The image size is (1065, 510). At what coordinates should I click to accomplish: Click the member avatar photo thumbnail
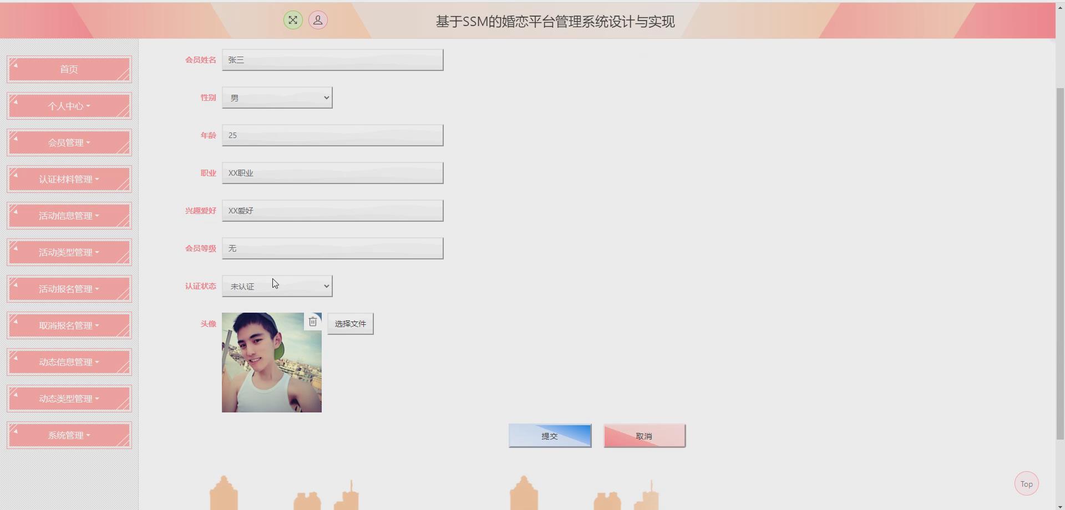point(272,363)
